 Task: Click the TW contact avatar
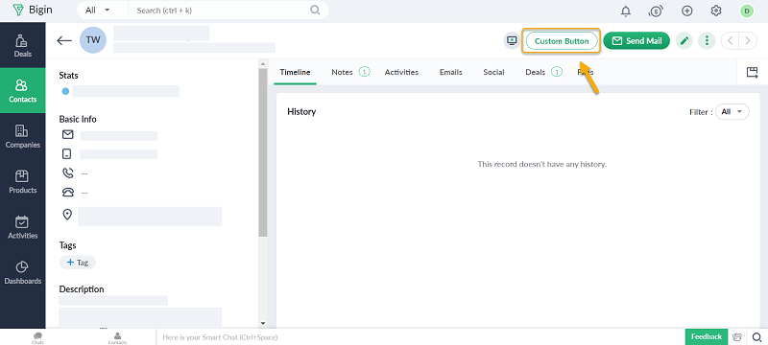coord(93,40)
